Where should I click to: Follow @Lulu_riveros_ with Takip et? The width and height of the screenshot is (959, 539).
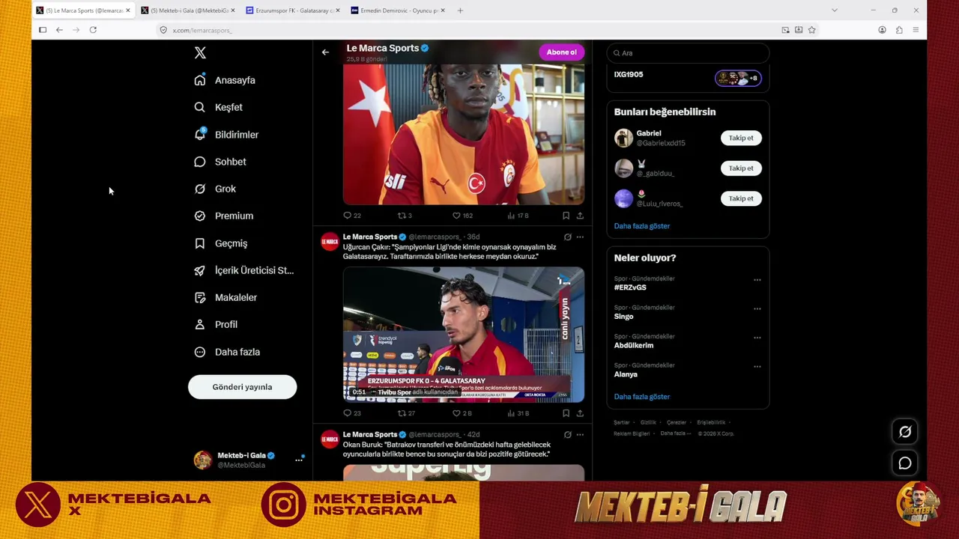(x=741, y=198)
